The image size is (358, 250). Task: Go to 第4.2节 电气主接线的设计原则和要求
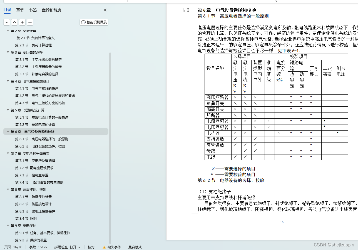pyautogui.click(x=45, y=96)
